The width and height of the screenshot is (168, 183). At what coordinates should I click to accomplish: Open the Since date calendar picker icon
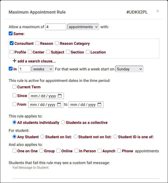[60, 96]
